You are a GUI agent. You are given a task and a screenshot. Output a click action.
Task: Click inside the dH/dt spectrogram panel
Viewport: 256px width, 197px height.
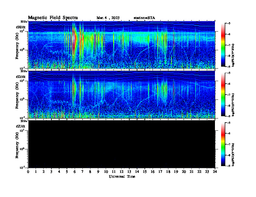[122, 45]
